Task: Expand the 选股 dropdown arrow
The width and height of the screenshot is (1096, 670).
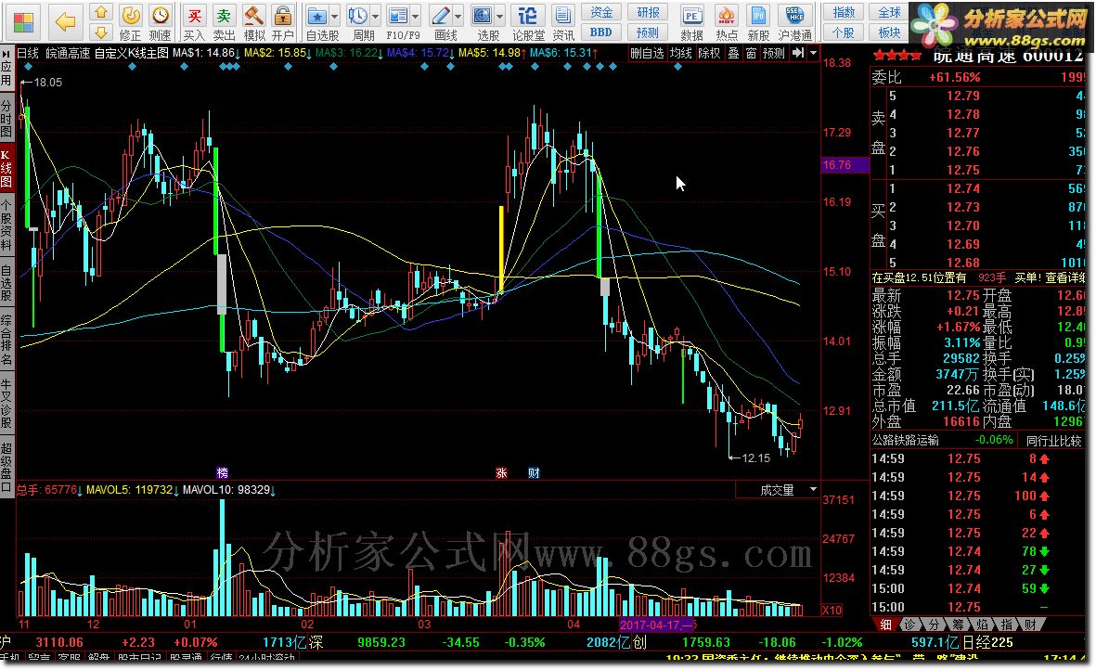Action: (500, 16)
